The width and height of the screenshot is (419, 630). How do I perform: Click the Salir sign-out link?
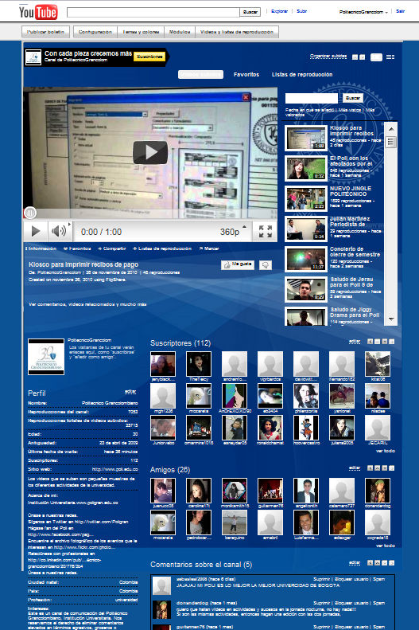[400, 11]
